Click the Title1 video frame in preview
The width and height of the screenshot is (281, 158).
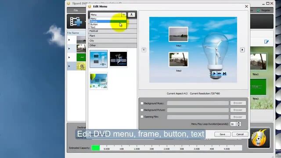[x=178, y=34]
